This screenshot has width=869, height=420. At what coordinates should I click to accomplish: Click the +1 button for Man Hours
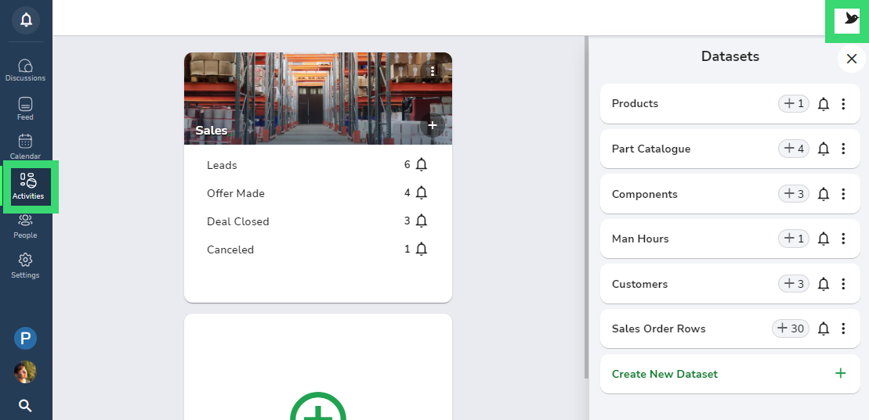[x=794, y=239]
